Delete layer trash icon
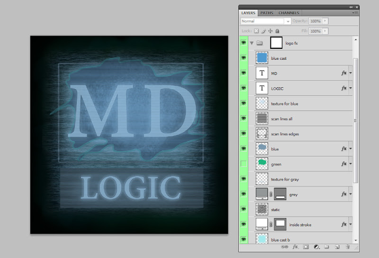 pos(348,247)
